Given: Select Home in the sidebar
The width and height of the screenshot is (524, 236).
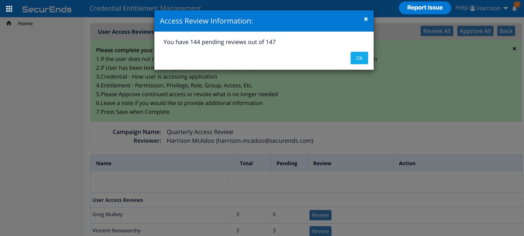Looking at the screenshot, I should click(25, 23).
